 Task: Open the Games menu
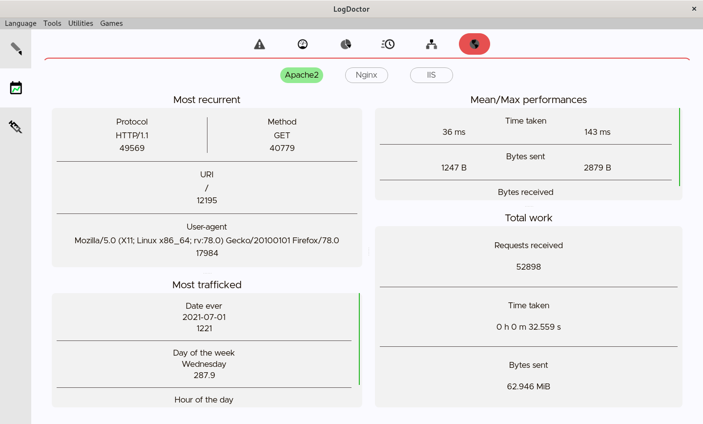111,23
